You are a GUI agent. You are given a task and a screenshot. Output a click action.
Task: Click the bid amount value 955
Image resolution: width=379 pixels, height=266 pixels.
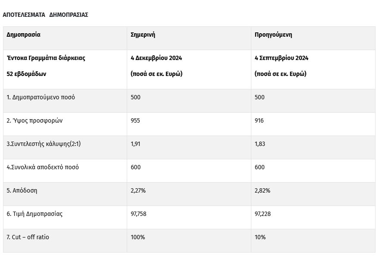tap(135, 120)
